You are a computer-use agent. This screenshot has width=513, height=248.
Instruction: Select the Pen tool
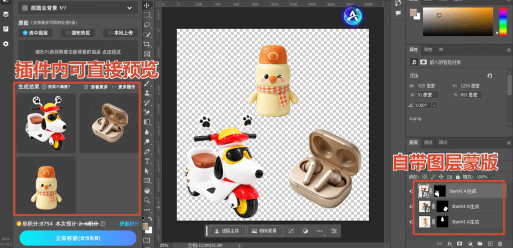tap(147, 151)
